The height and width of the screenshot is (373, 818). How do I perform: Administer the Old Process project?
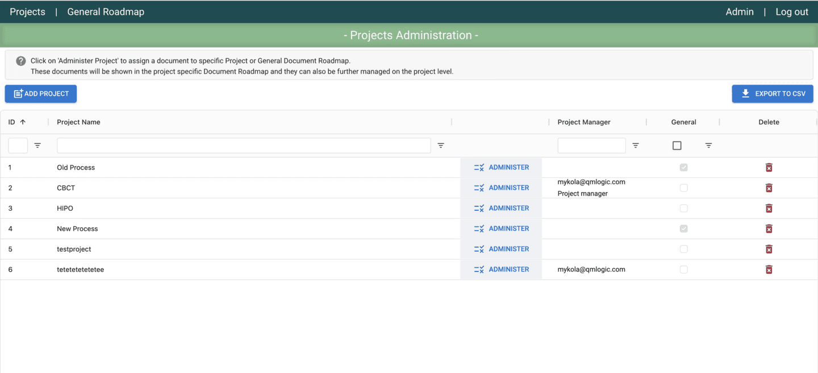(x=501, y=167)
